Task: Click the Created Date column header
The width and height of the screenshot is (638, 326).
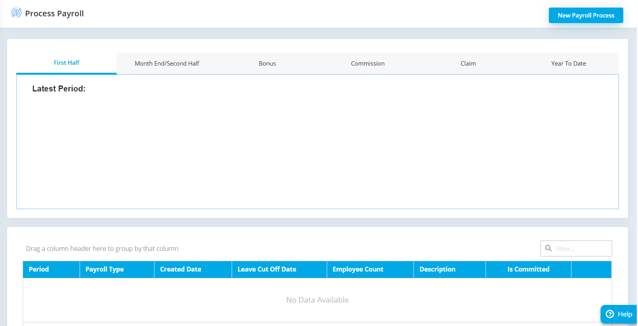Action: click(181, 270)
